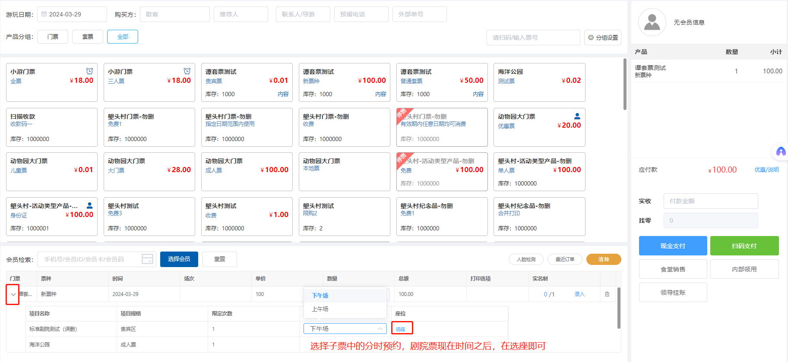
Task: Click the member card icon in the search field
Action: pos(148,259)
